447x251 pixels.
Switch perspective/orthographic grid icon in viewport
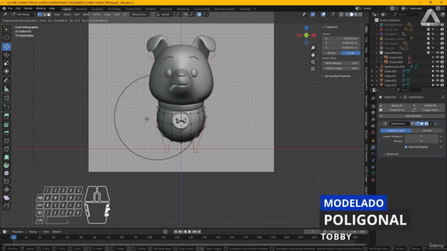tap(313, 69)
